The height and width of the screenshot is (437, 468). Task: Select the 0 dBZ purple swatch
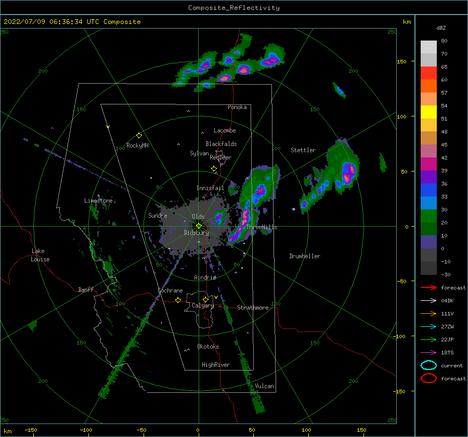point(428,242)
